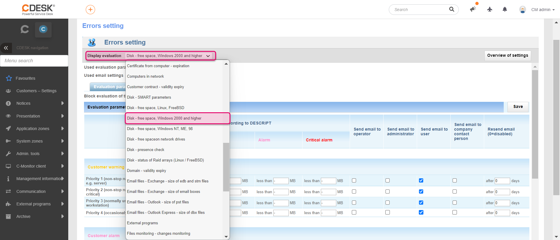Expand the Application zones menu
The height and width of the screenshot is (240, 560).
[x=62, y=128]
